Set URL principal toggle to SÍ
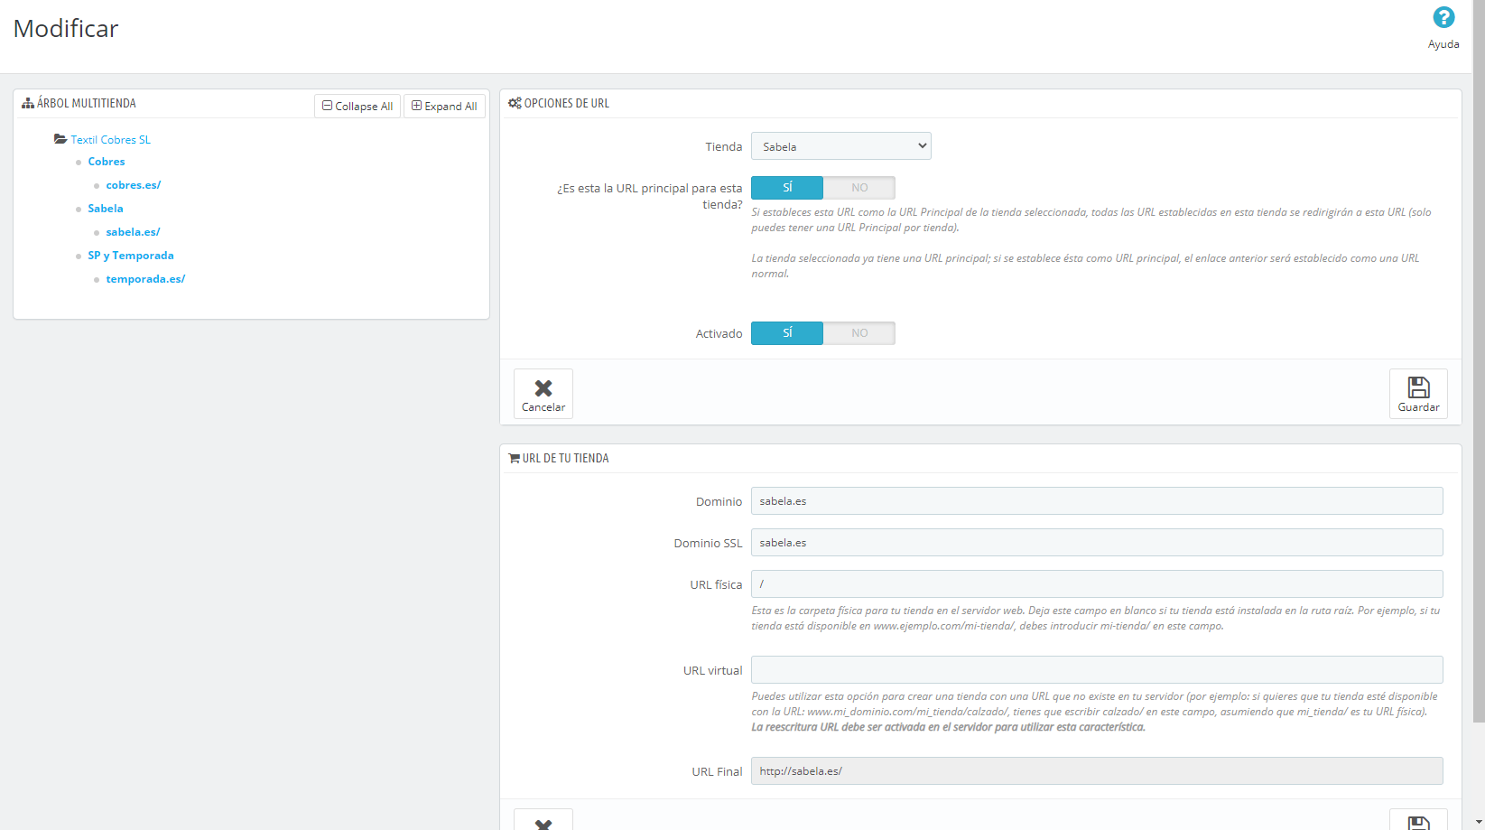The image size is (1485, 830). click(787, 188)
